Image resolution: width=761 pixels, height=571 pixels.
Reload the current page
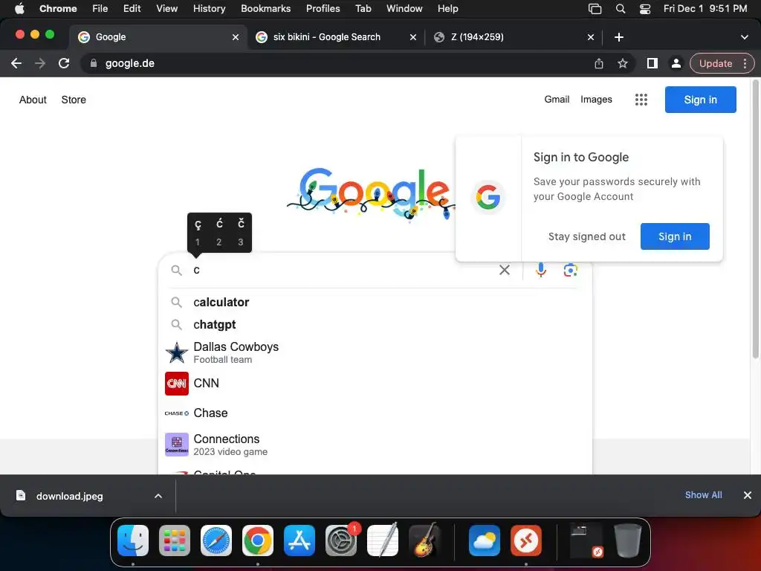(64, 63)
